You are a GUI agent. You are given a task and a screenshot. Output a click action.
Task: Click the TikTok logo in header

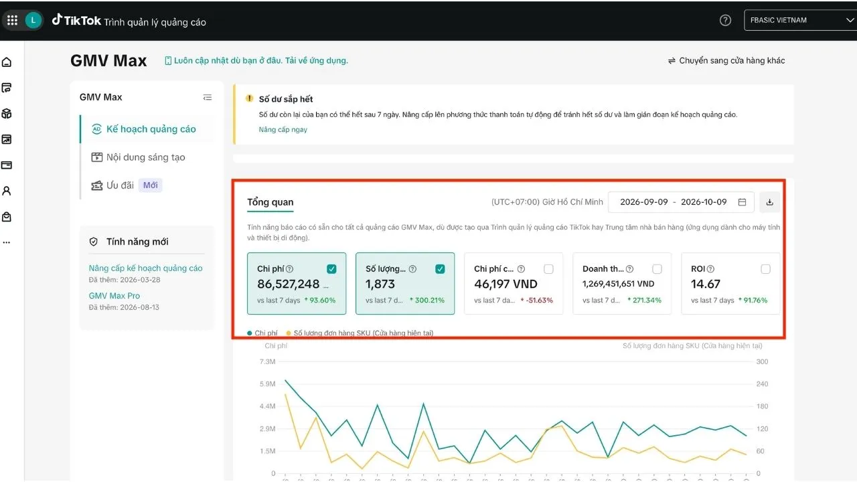[x=77, y=21]
